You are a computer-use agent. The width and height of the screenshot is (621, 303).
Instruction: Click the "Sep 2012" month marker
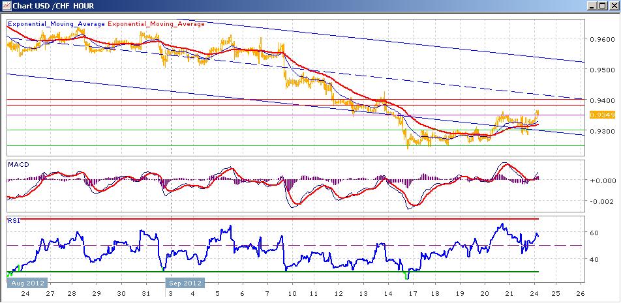point(185,283)
